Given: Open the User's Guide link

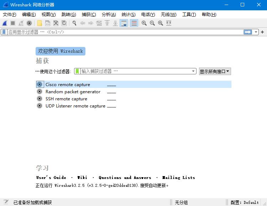Looking at the screenshot, I should tap(51, 178).
